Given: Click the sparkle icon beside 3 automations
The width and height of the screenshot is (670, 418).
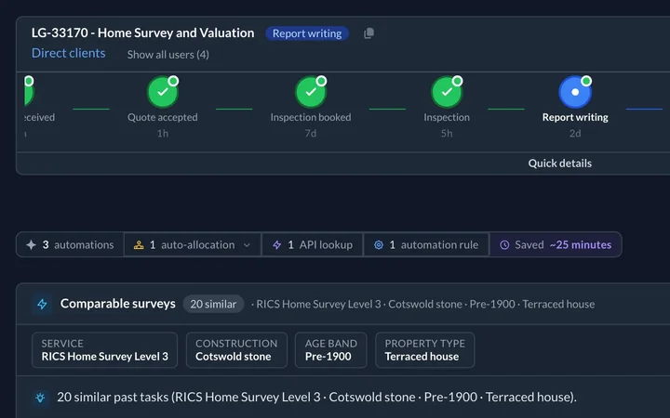Looking at the screenshot, I should click(32, 245).
